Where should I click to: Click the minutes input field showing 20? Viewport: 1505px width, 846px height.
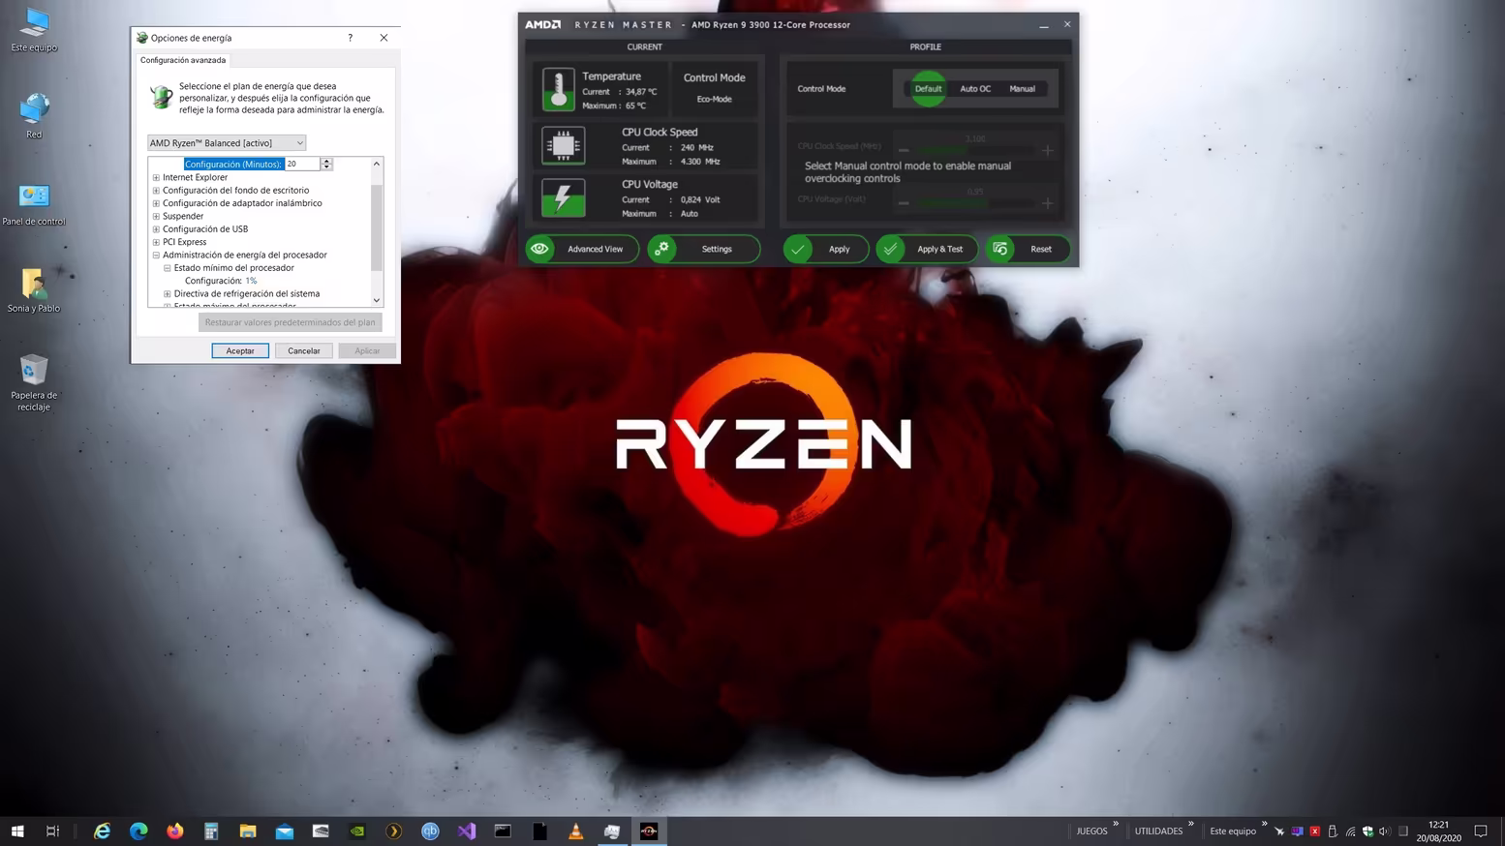[x=303, y=165]
